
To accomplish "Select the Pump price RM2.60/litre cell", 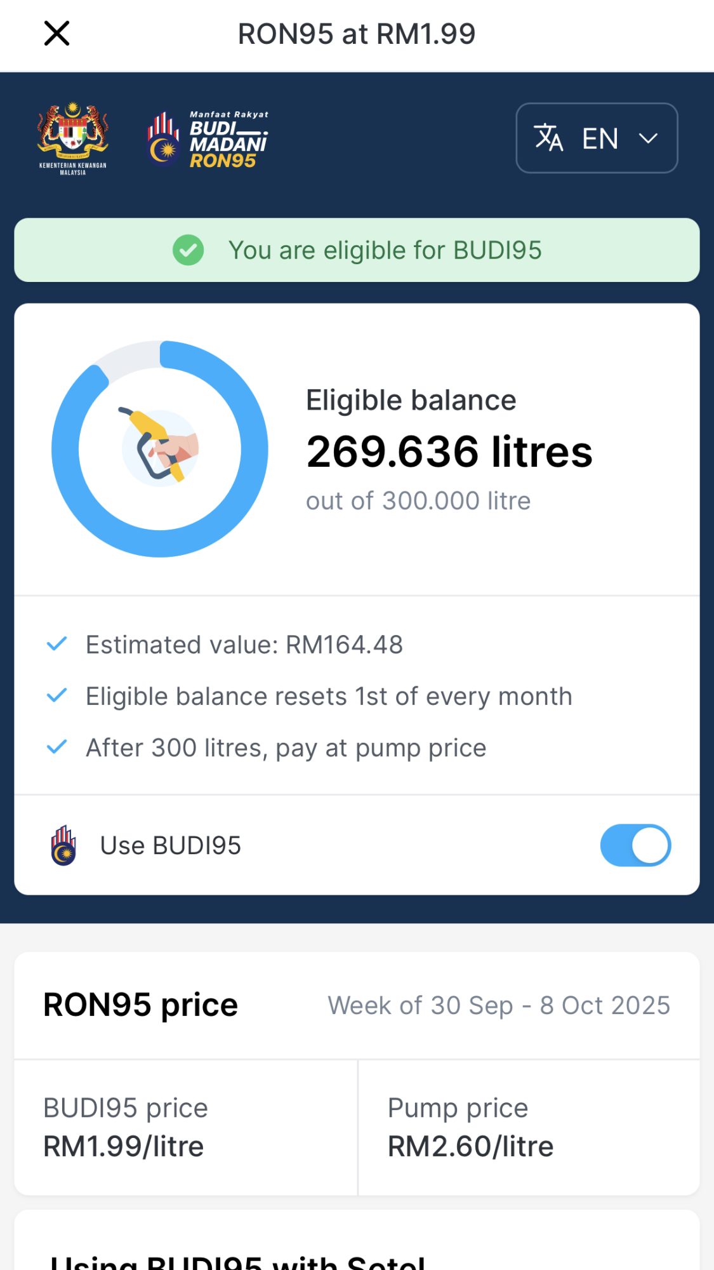I will click(x=529, y=1127).
